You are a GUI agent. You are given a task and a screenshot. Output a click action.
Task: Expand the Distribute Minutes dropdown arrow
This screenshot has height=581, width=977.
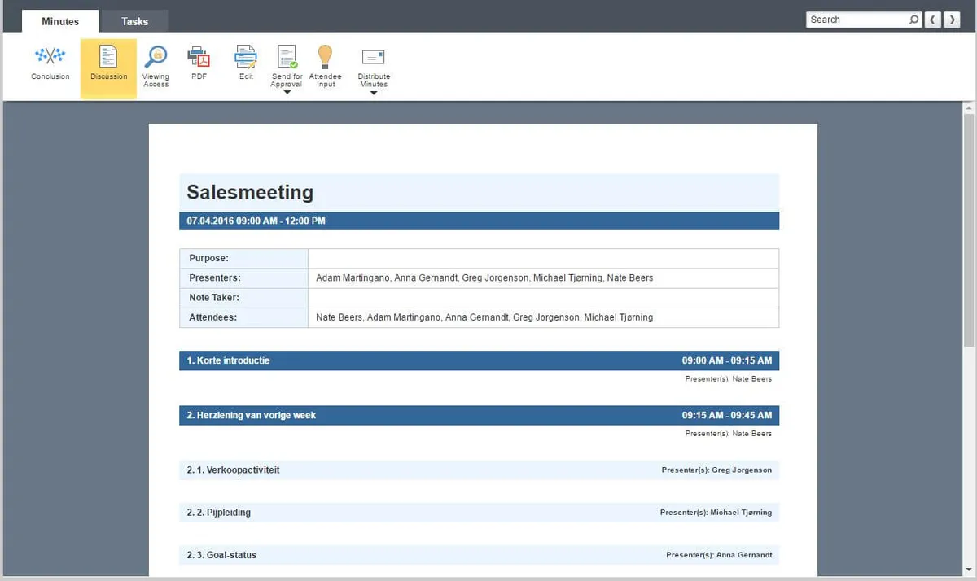[374, 93]
